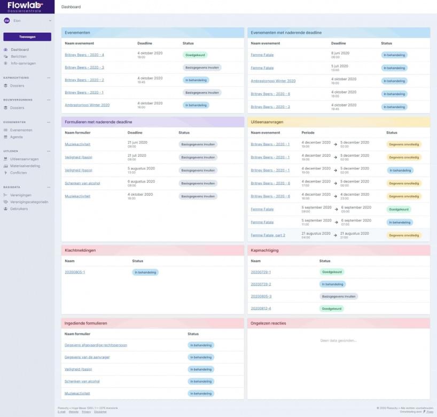
Task: Select the Info-aanvragen icon
Action: (6, 63)
